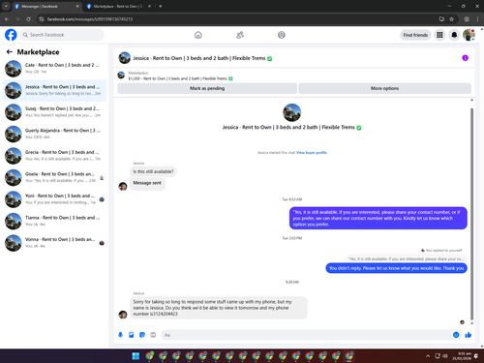The width and height of the screenshot is (484, 363).
Task: Open the Yoni rent-to-own conversation
Action: [x=54, y=199]
